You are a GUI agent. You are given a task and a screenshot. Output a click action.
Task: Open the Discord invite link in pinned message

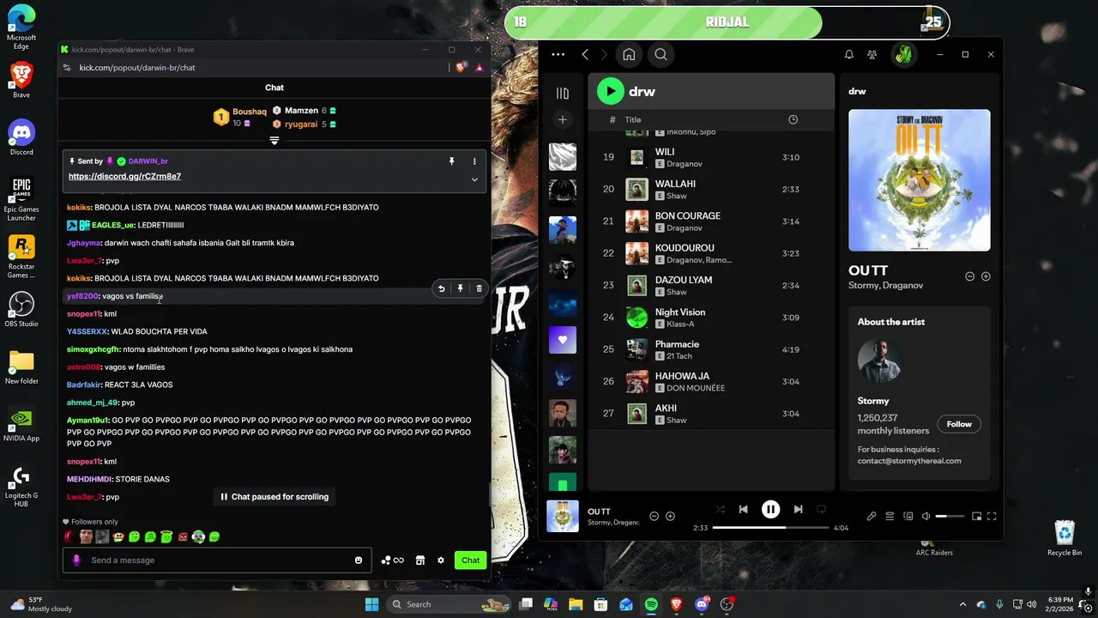[124, 176]
